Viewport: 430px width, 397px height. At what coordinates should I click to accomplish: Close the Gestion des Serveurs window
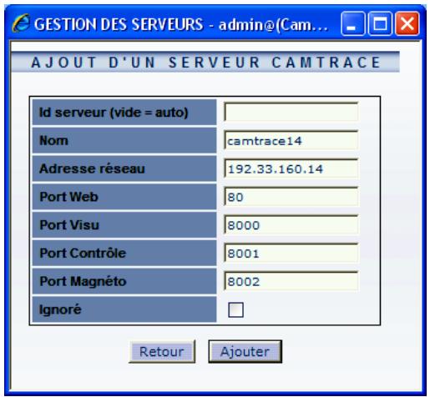407,23
